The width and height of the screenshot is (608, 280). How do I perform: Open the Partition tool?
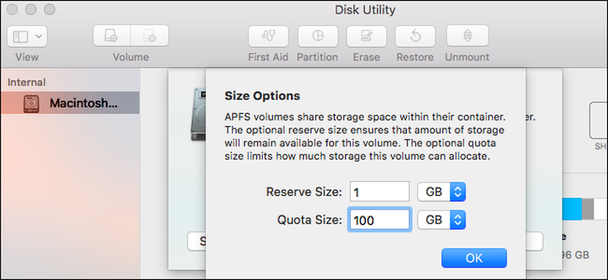[317, 36]
